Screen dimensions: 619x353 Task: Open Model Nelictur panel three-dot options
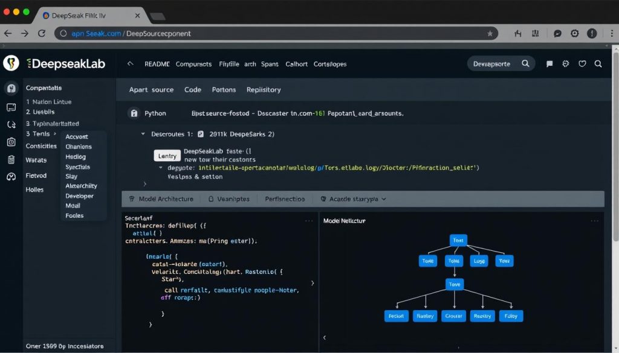(595, 221)
